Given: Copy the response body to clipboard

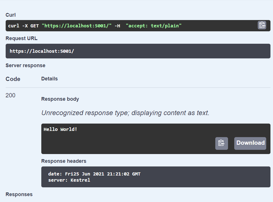Looking at the screenshot, I should (x=222, y=143).
